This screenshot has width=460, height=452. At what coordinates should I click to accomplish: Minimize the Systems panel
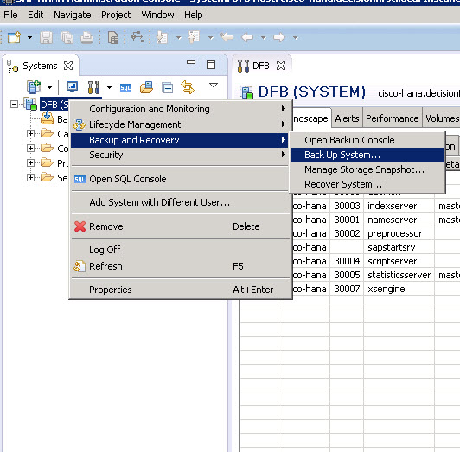point(191,62)
